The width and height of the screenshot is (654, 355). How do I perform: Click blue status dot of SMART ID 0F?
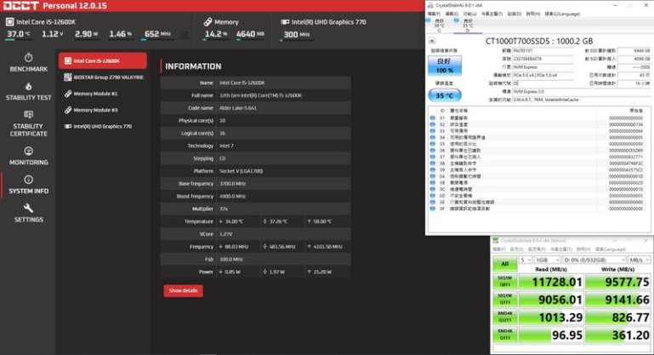[x=433, y=209]
